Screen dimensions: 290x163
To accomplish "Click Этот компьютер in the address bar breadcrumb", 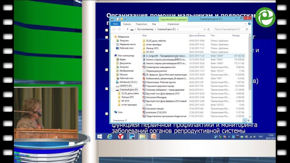I will (x=145, y=29).
